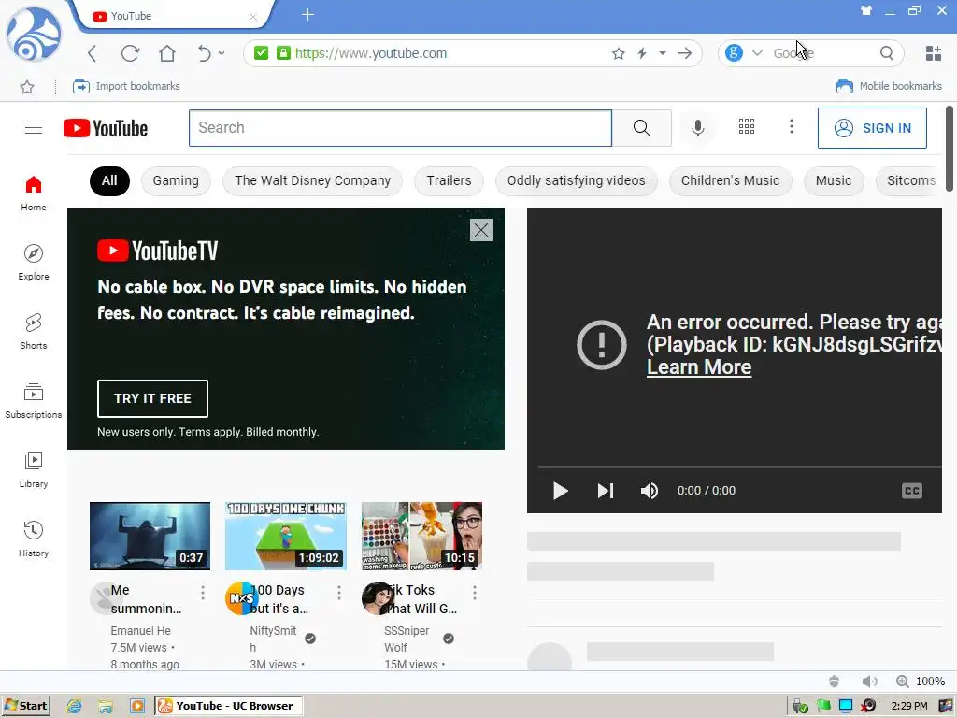Open a new tab with plus button
Viewport: 957px width, 718px height.
[x=307, y=15]
